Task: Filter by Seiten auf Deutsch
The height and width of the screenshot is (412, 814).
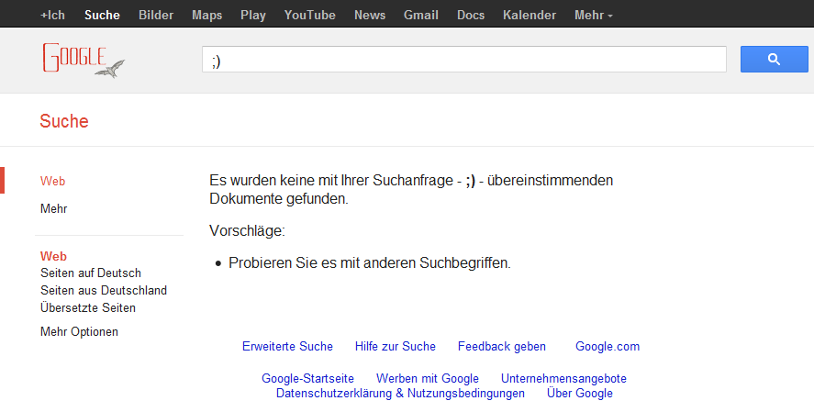Action: click(x=91, y=273)
